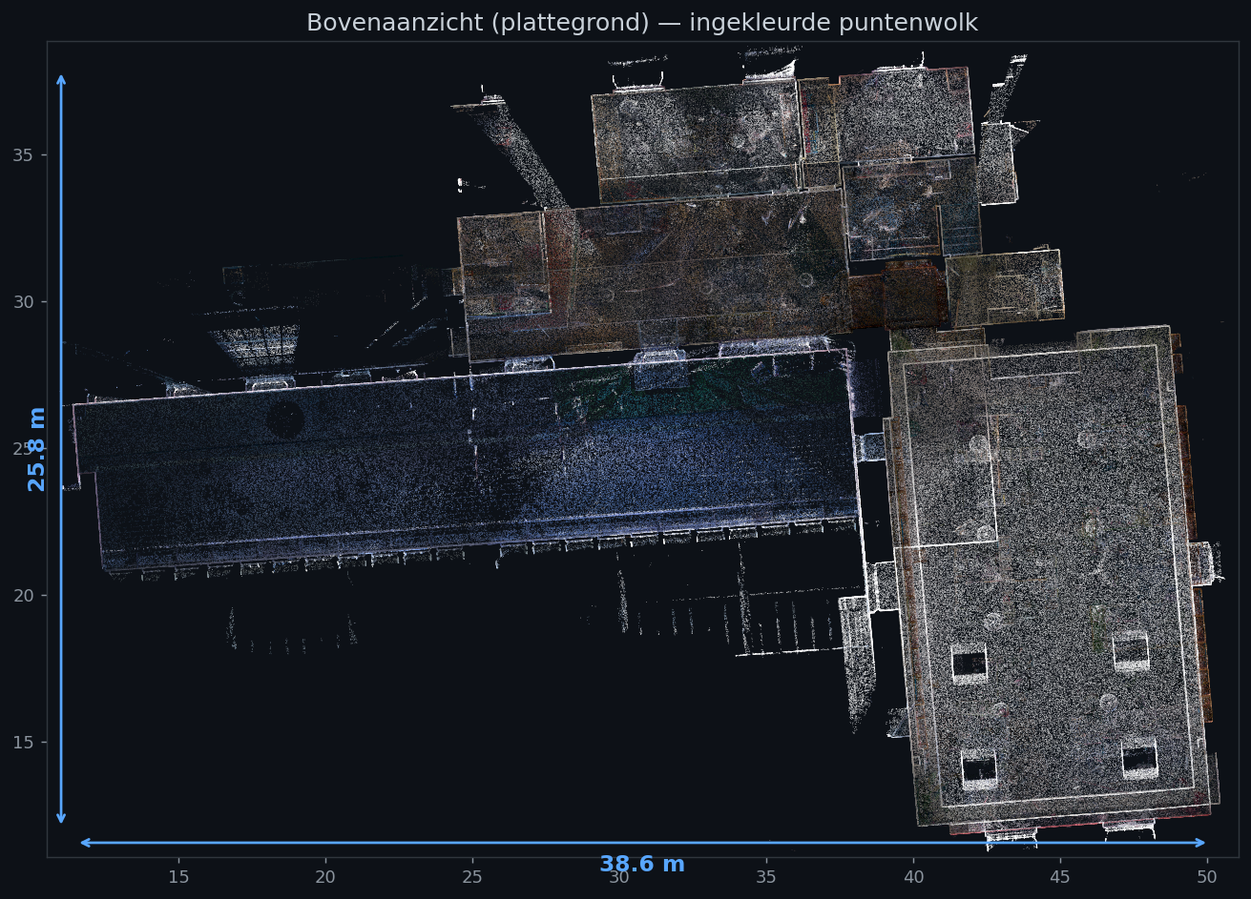Click x-axis tick label 25
This screenshot has width=1251, height=899.
point(472,877)
